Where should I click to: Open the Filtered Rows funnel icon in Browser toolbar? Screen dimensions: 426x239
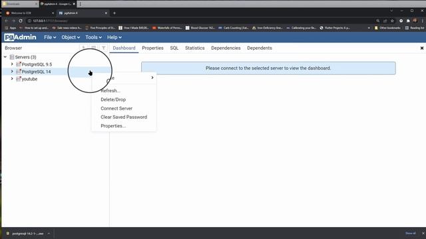(x=104, y=48)
